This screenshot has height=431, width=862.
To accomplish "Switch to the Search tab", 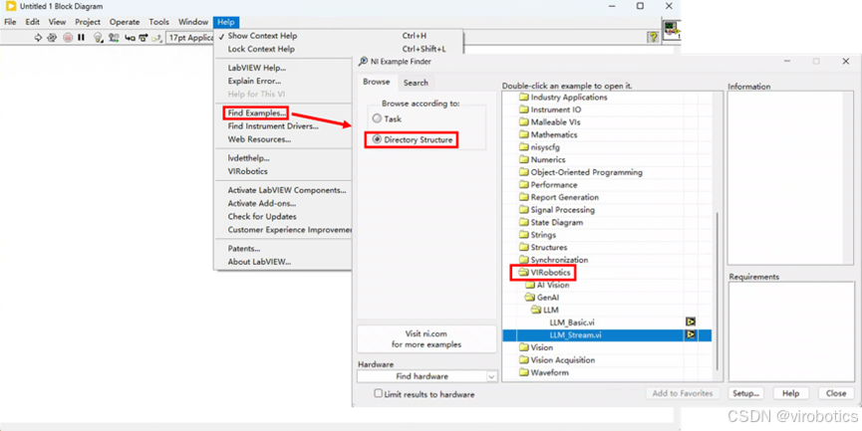I will coord(416,83).
